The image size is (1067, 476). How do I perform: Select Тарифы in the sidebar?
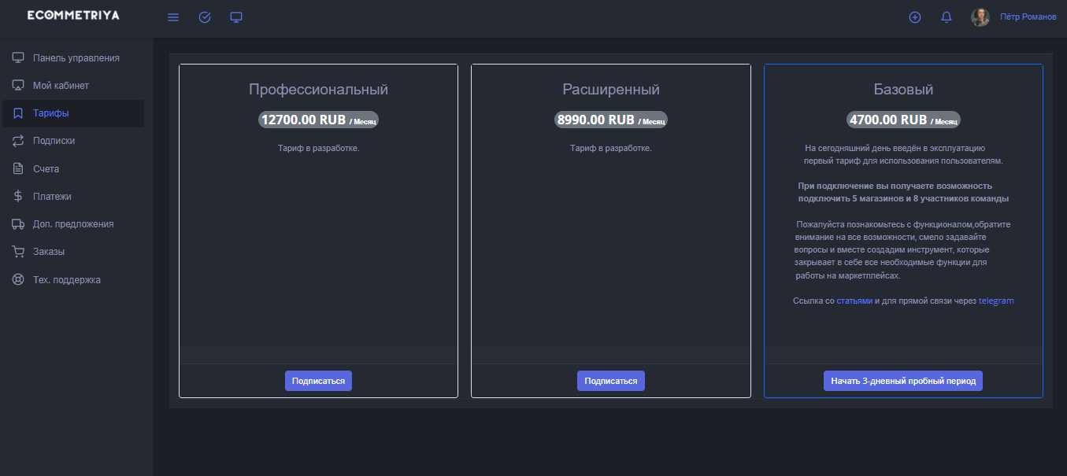(50, 113)
